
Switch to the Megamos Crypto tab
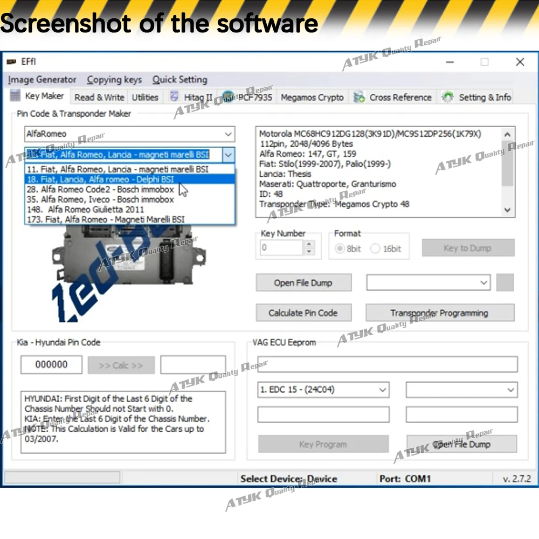(312, 98)
